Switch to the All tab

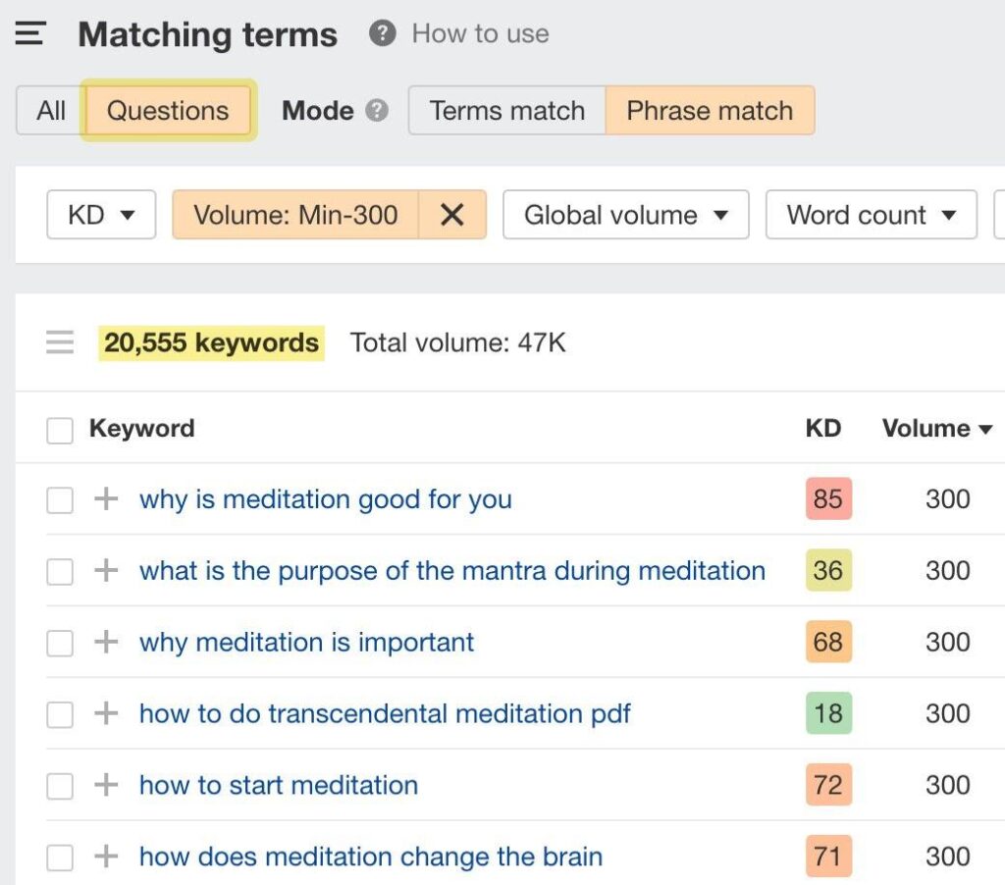51,111
